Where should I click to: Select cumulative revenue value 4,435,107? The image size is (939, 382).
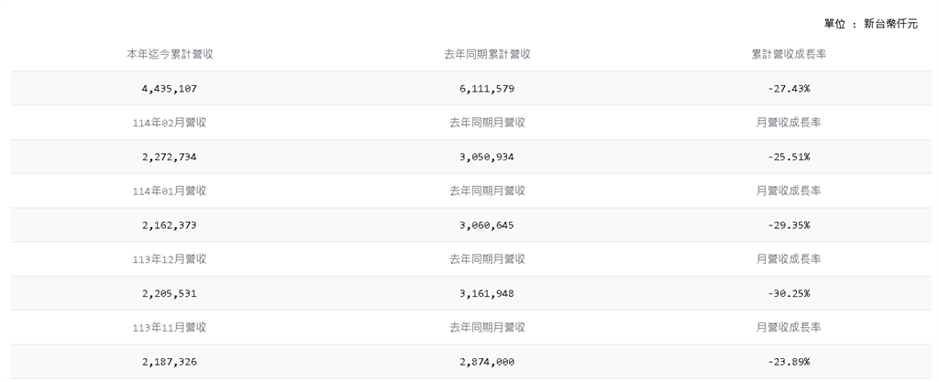(x=170, y=89)
